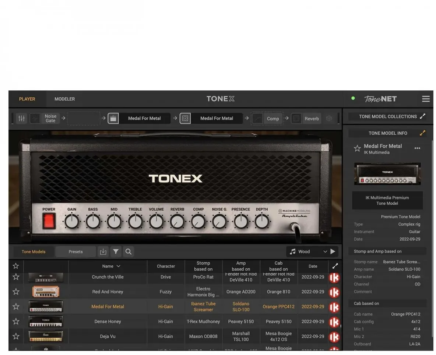Image resolution: width=436 pixels, height=355 pixels.
Task: Select the Deja Vu tone model name
Action: pyautogui.click(x=108, y=336)
